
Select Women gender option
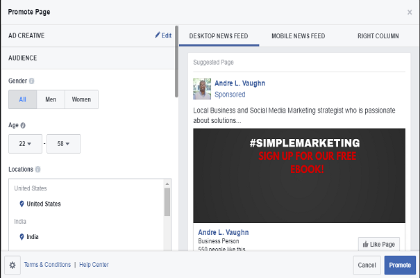[x=81, y=99]
